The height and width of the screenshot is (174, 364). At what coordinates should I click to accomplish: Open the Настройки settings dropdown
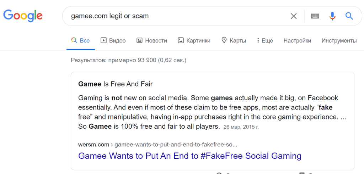click(x=298, y=41)
